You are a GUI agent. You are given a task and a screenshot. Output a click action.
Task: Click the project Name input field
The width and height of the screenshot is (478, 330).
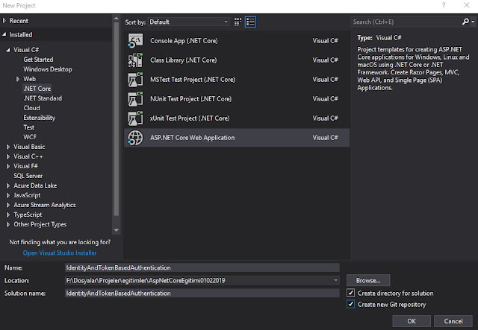pos(202,267)
